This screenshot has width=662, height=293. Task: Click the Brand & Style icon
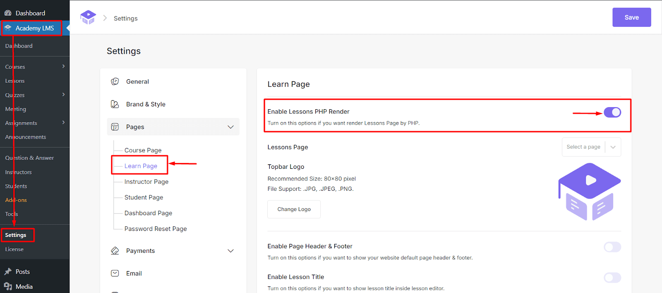(115, 104)
